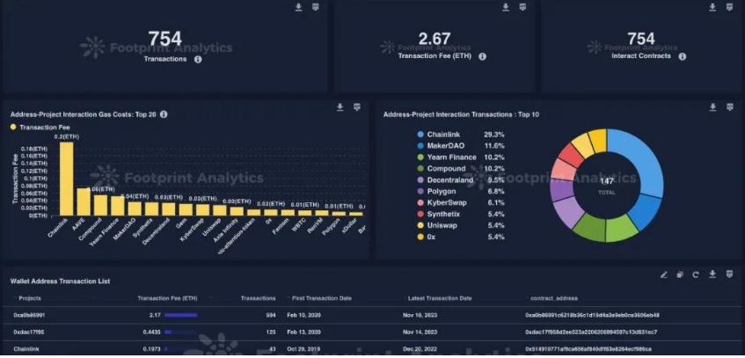
Task: Click the 2.67 transaction fee figure
Action: coord(435,39)
